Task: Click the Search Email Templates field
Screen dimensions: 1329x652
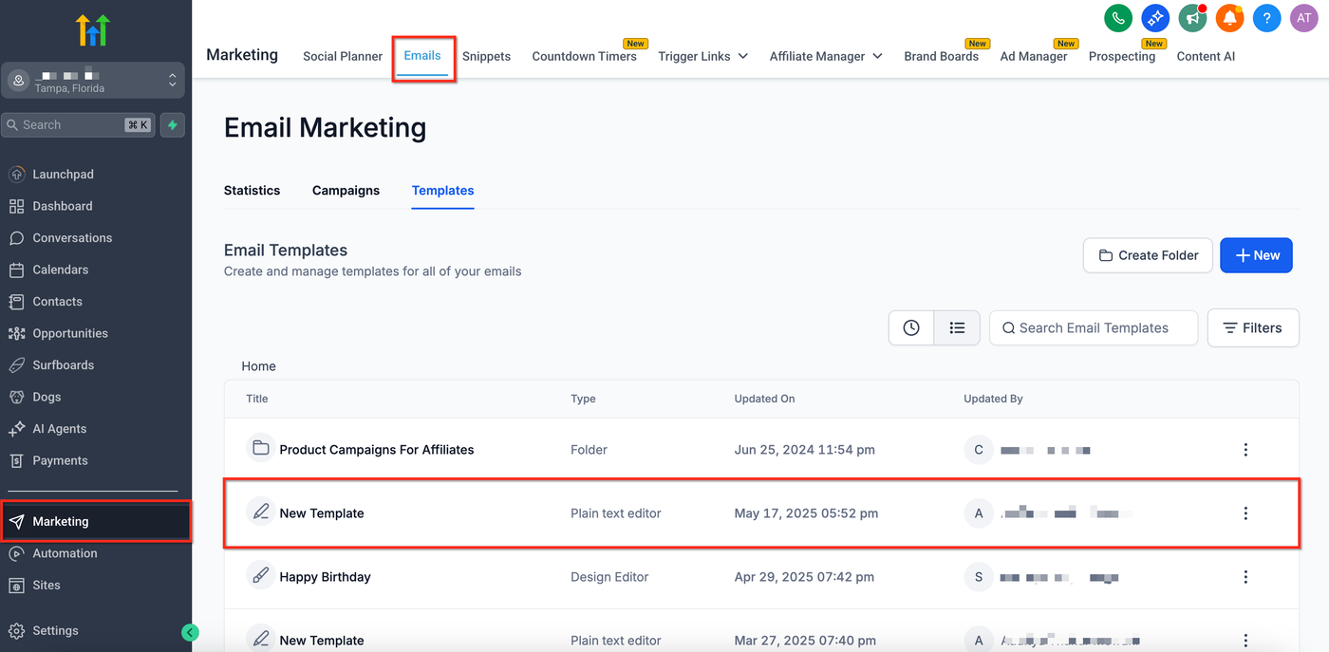Action: pos(1094,327)
